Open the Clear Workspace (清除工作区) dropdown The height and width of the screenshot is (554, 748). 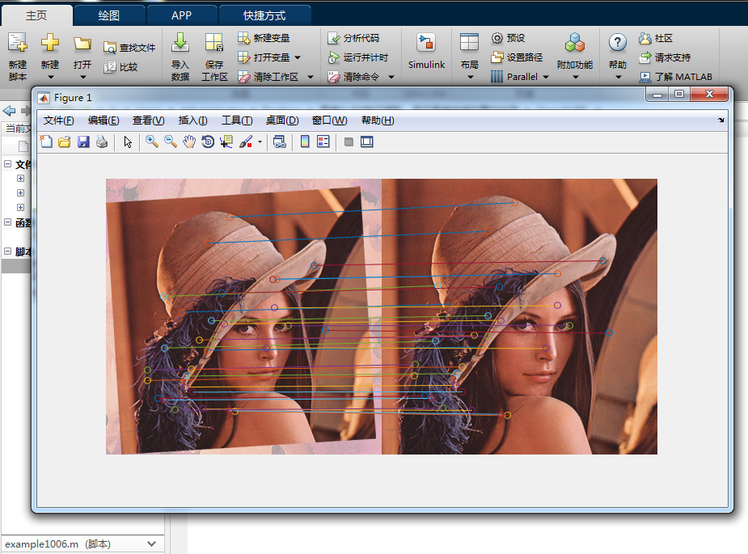311,77
